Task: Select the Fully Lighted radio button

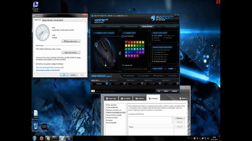Action: click(x=152, y=36)
